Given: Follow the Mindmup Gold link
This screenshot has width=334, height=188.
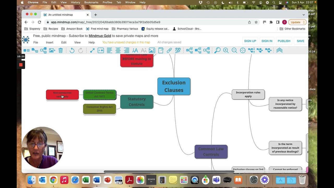Looking at the screenshot, I should click(100, 36).
